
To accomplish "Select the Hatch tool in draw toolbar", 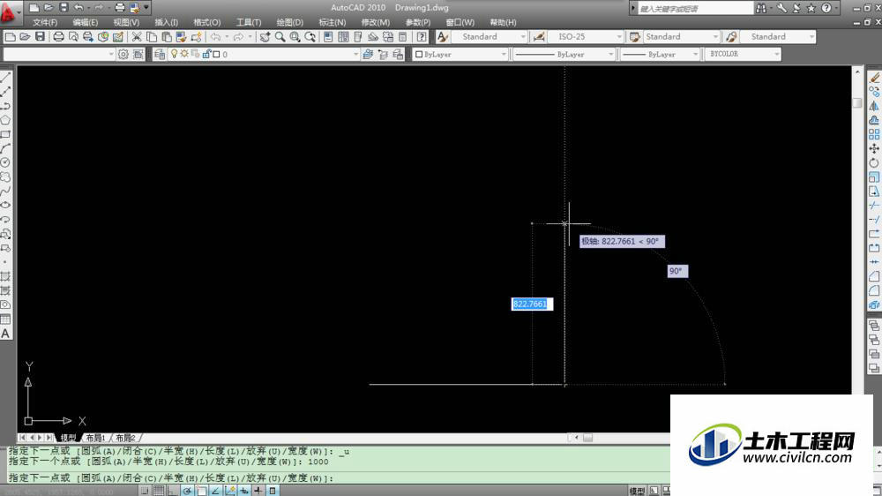I will pyautogui.click(x=5, y=276).
